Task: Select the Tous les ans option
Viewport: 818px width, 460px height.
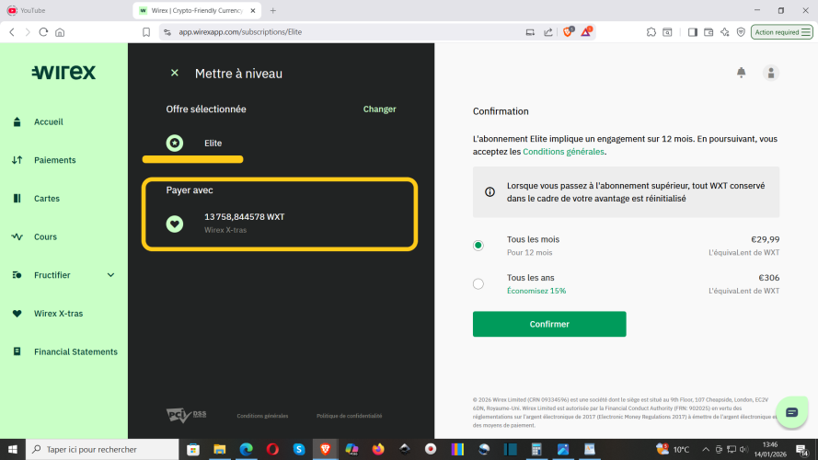Action: 478,283
